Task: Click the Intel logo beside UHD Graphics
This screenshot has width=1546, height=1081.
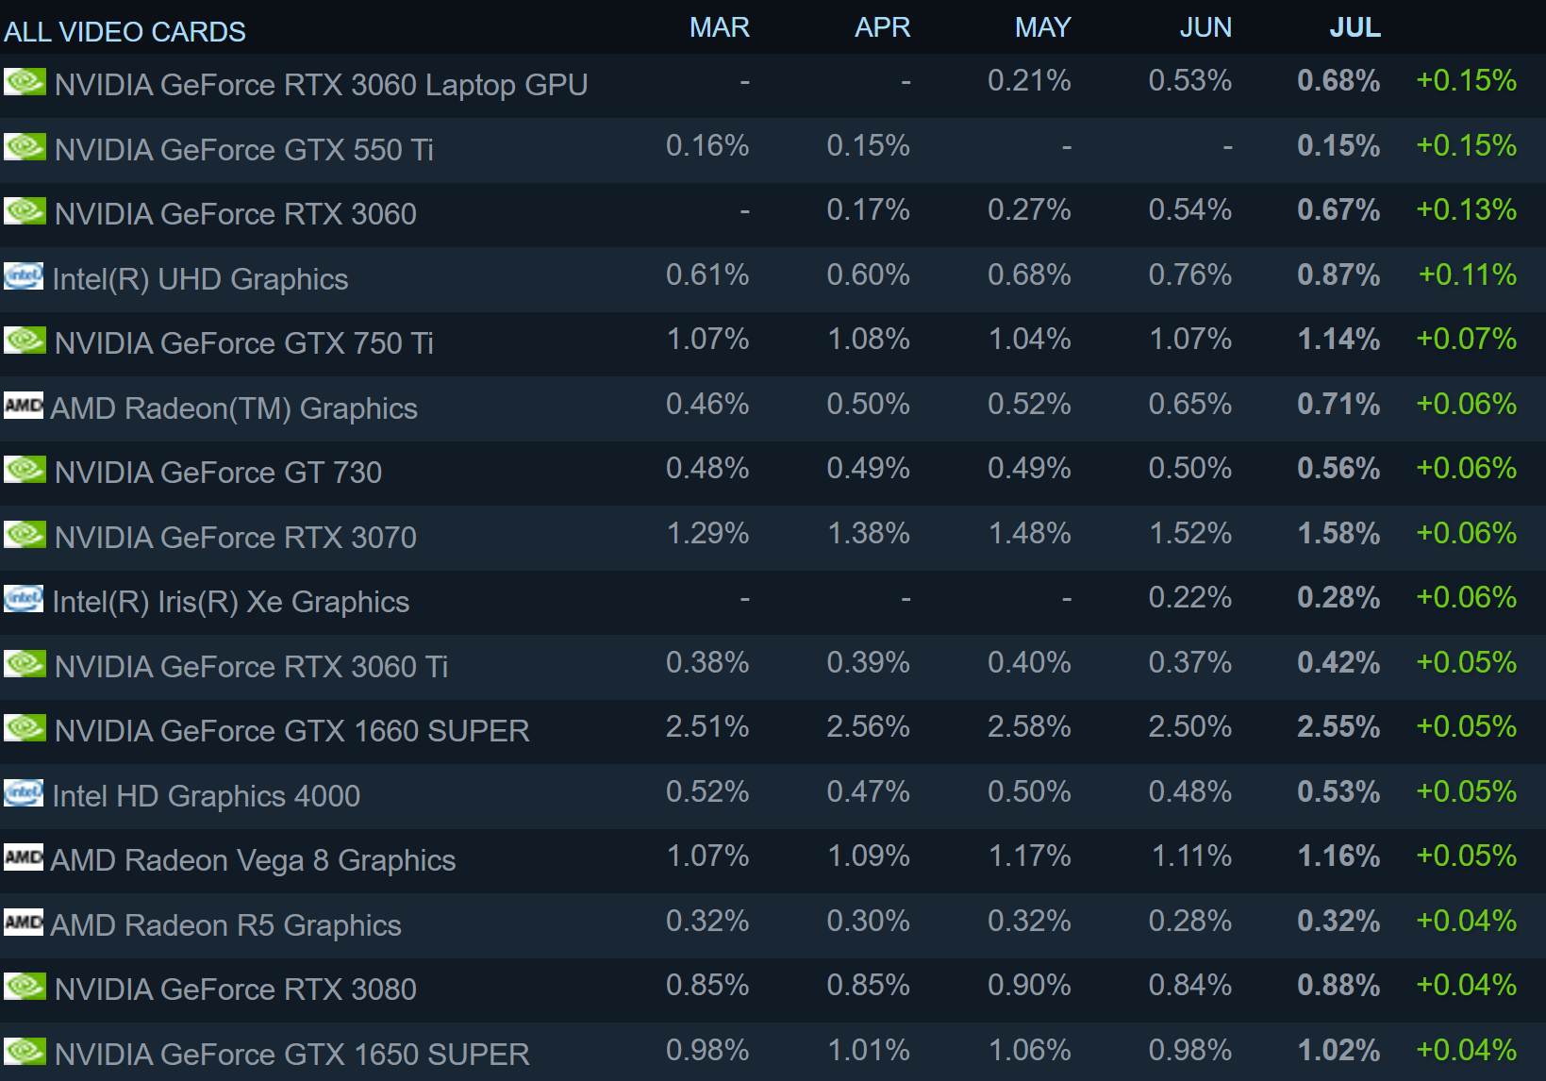Action: (24, 276)
